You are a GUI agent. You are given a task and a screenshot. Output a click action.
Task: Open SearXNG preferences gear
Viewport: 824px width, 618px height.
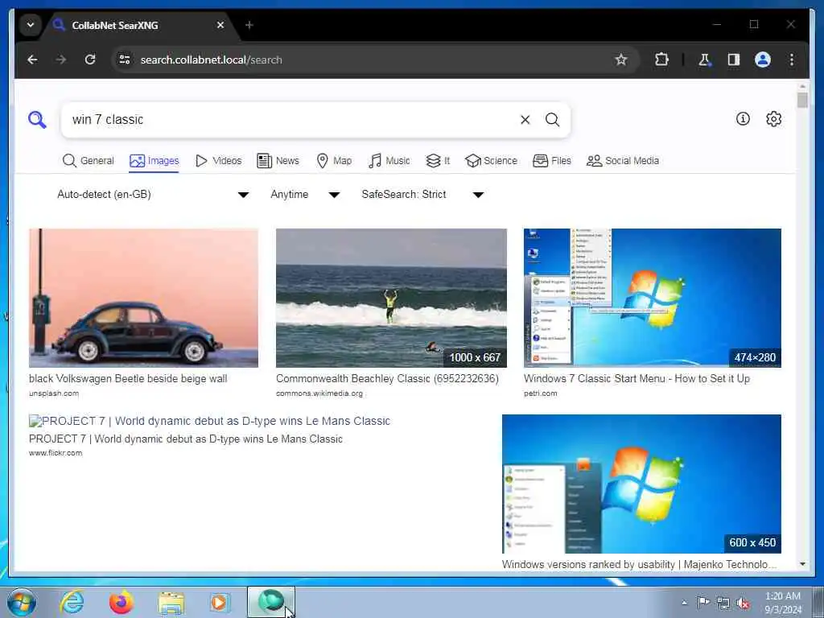[x=773, y=119]
